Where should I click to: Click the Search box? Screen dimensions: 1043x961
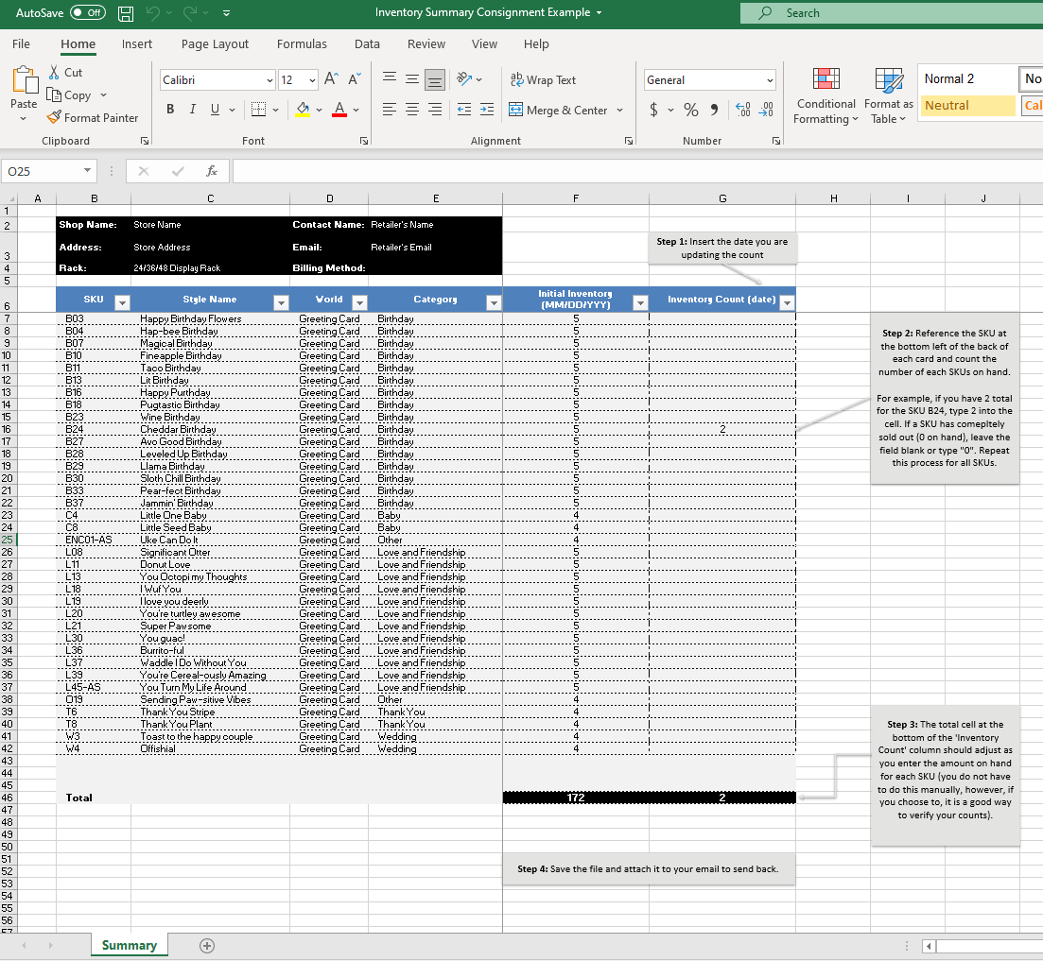point(892,12)
